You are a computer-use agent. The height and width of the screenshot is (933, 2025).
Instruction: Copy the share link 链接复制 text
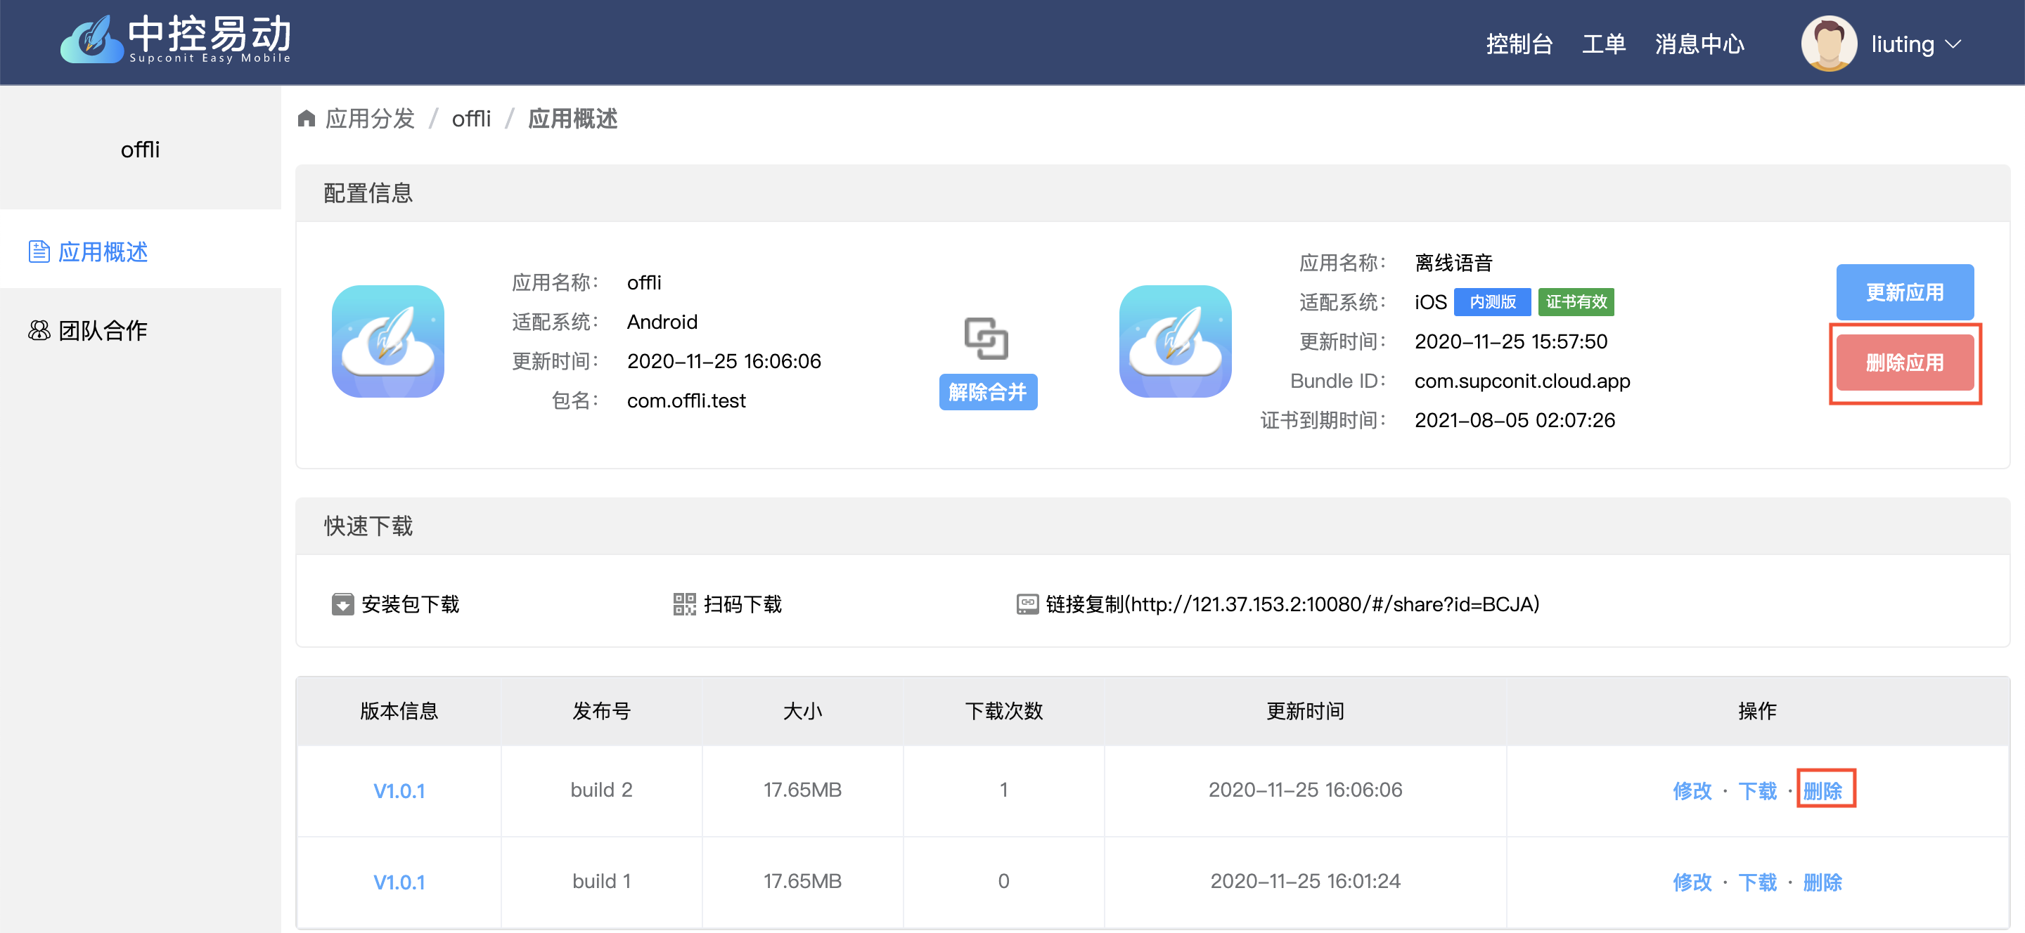1292,604
